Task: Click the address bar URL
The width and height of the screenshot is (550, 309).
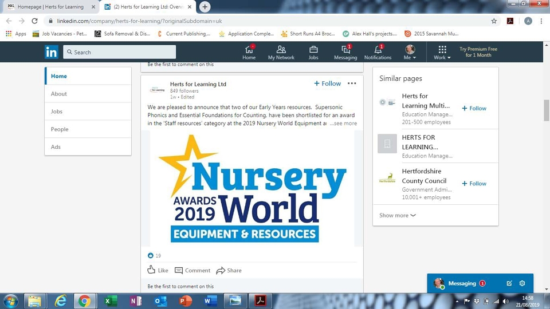Action: tap(139, 21)
